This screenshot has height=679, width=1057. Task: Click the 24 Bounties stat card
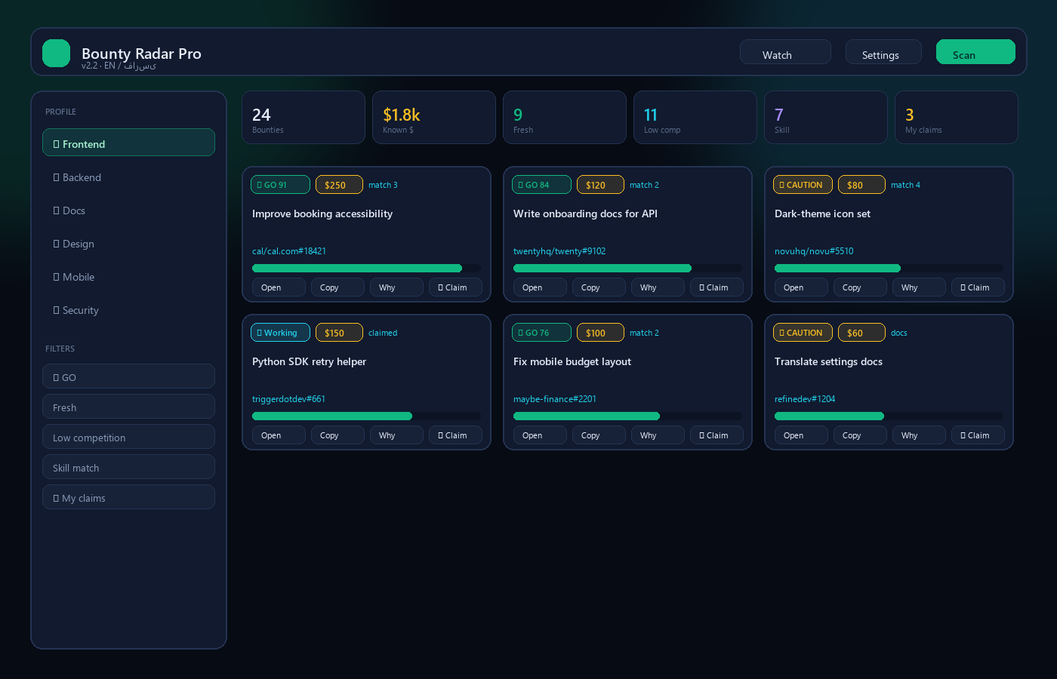(304, 118)
